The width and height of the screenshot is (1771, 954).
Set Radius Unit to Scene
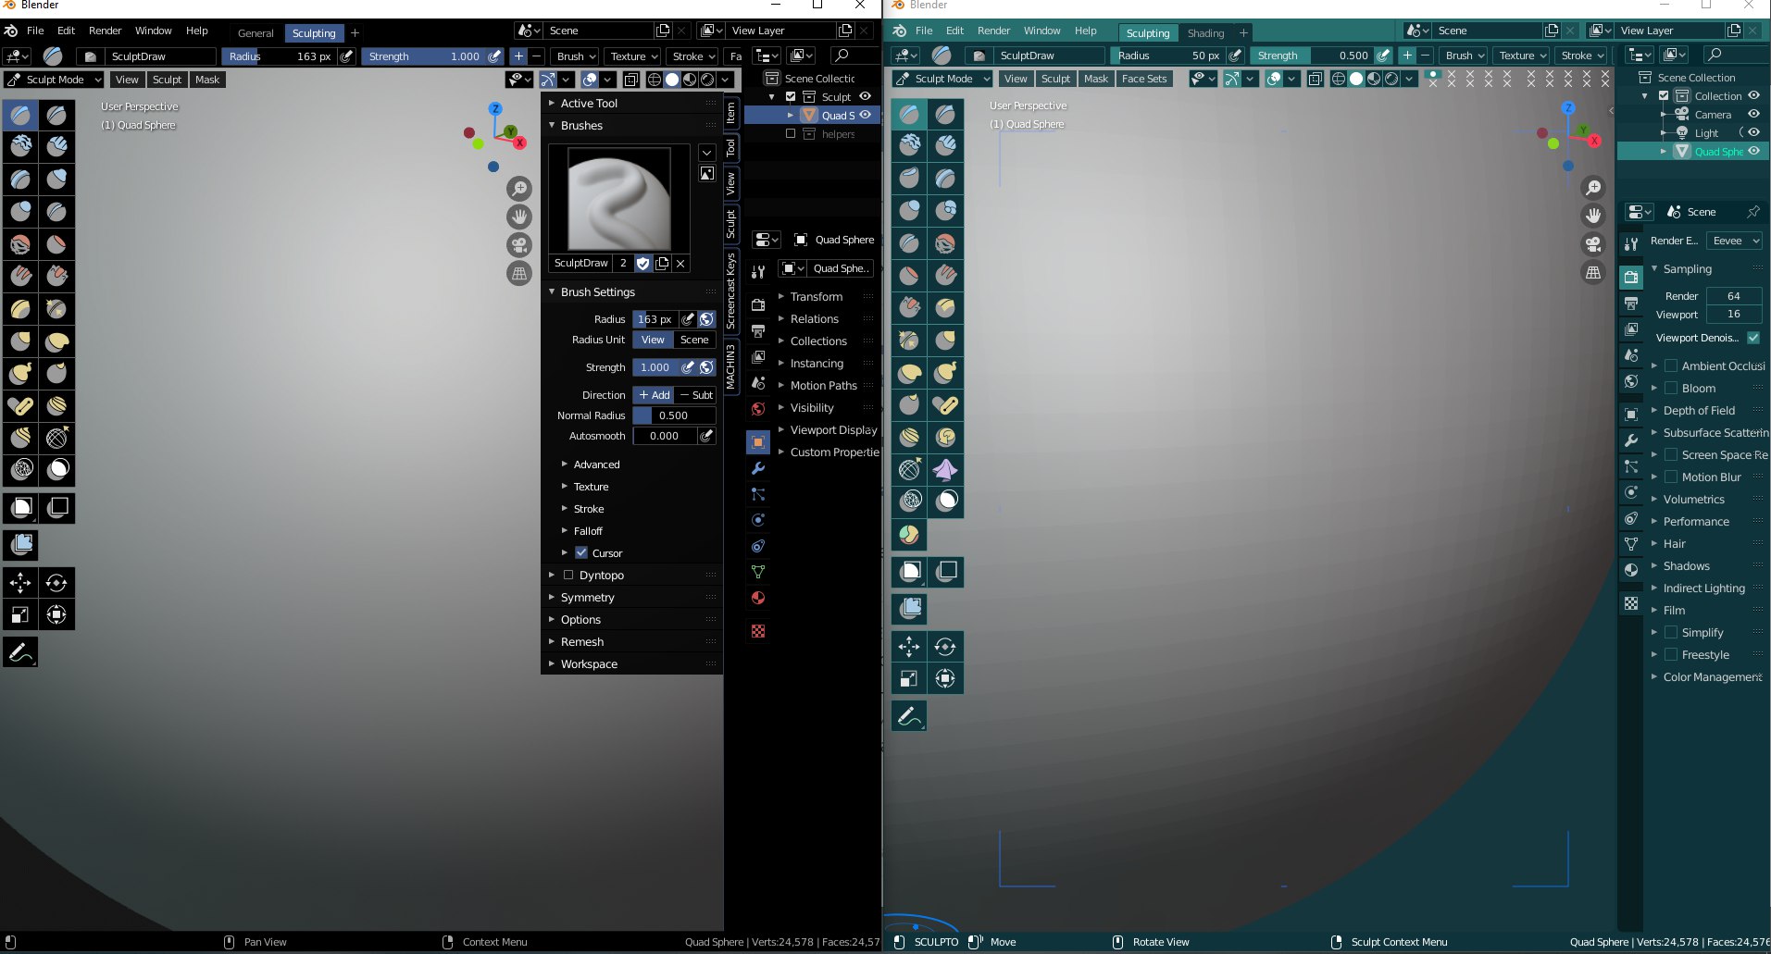[694, 340]
